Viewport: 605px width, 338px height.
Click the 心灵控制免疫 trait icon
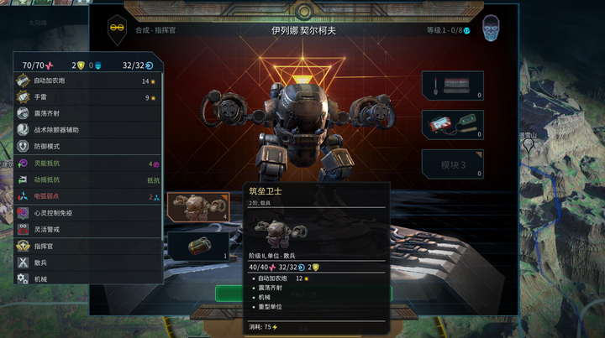point(23,213)
